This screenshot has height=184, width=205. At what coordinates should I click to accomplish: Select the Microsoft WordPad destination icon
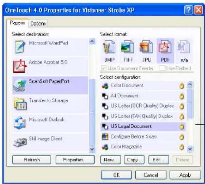point(20,47)
